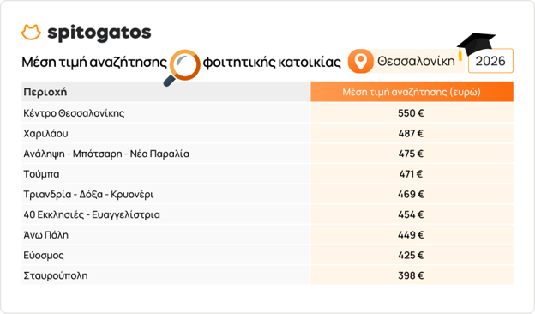Select the Τούμπα area row
535x314 pixels.
(267, 174)
